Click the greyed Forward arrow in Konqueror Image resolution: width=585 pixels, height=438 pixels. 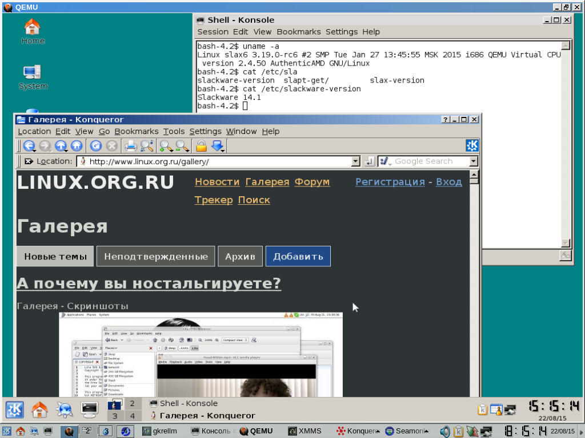click(45, 146)
